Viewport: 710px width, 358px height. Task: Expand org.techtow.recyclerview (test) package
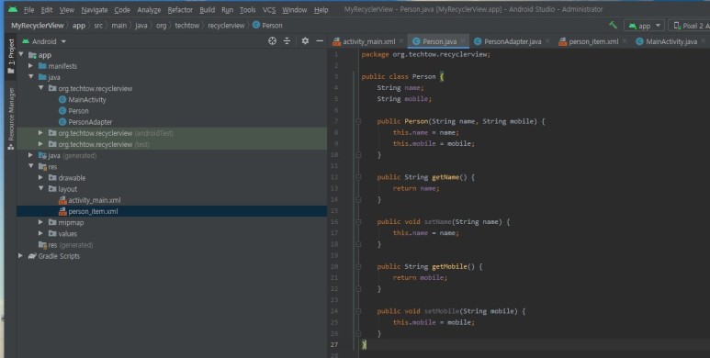tap(40, 144)
